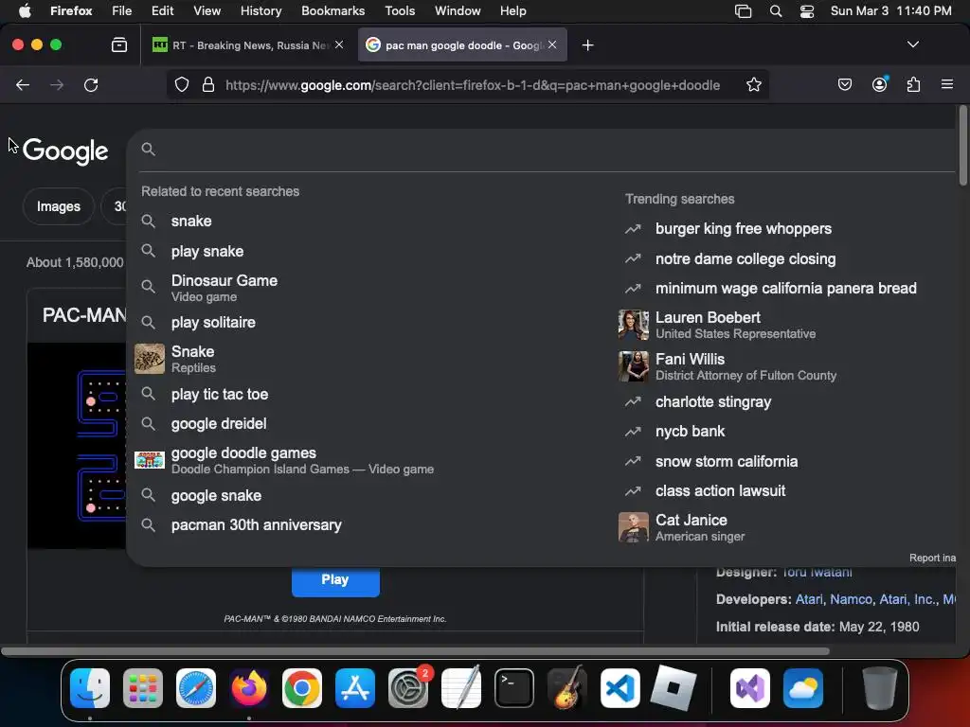The image size is (970, 727).
Task: Open trending search snow storm california
Action: pyautogui.click(x=727, y=461)
